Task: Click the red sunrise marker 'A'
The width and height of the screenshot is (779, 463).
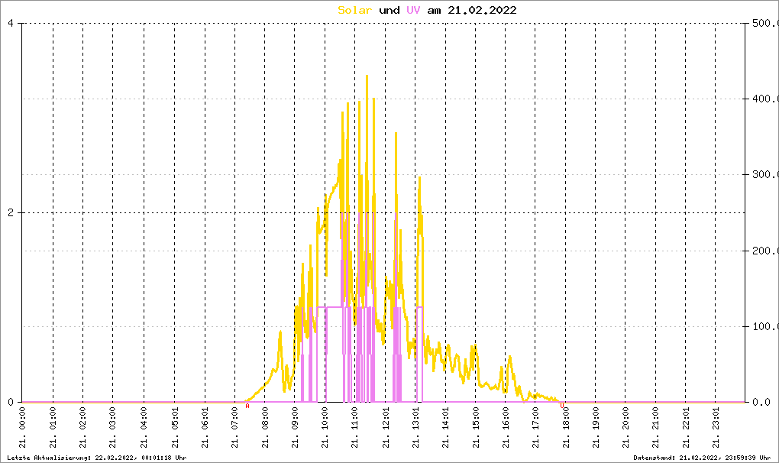Action: [x=247, y=406]
